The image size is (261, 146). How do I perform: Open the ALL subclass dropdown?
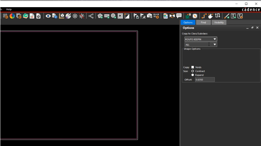[x=201, y=44]
